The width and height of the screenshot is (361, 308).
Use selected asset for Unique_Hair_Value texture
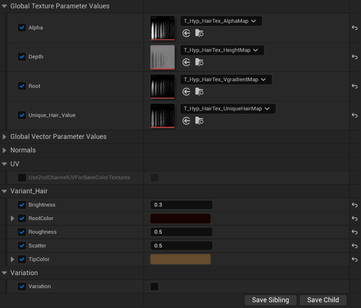click(x=186, y=121)
